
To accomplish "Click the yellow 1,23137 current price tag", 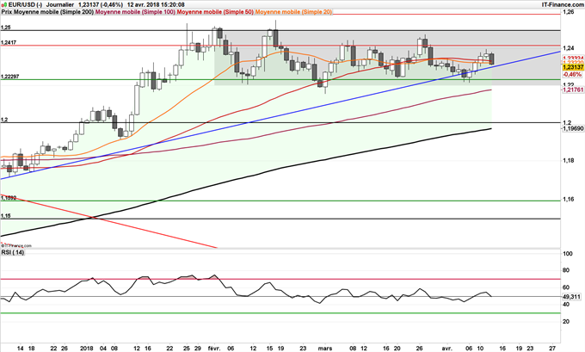I will pos(573,67).
